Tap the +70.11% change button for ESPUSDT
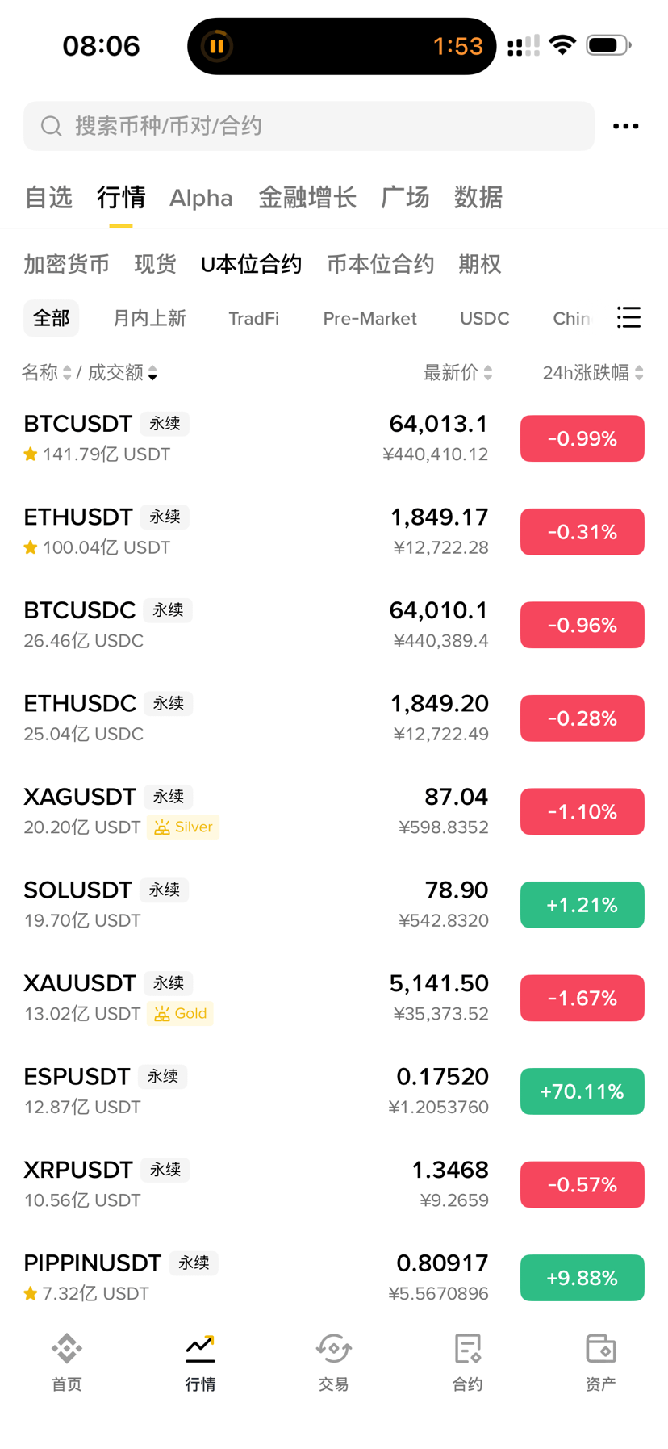 click(x=582, y=1091)
